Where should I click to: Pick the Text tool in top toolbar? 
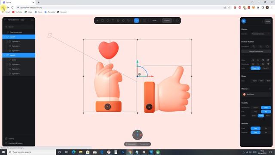click(x=113, y=21)
